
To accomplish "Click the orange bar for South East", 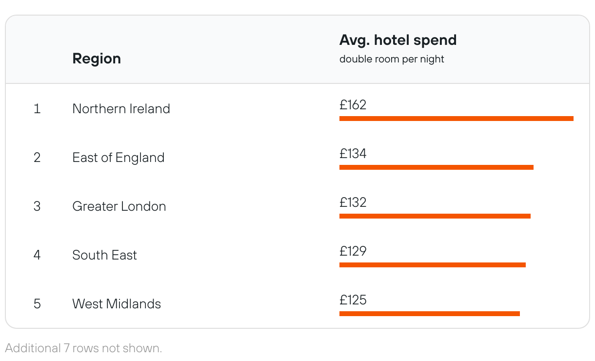I will (x=432, y=265).
